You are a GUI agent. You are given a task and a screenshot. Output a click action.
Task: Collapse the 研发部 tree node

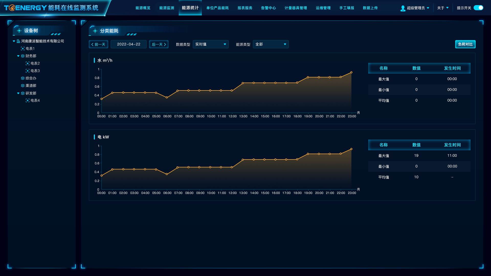click(x=18, y=93)
